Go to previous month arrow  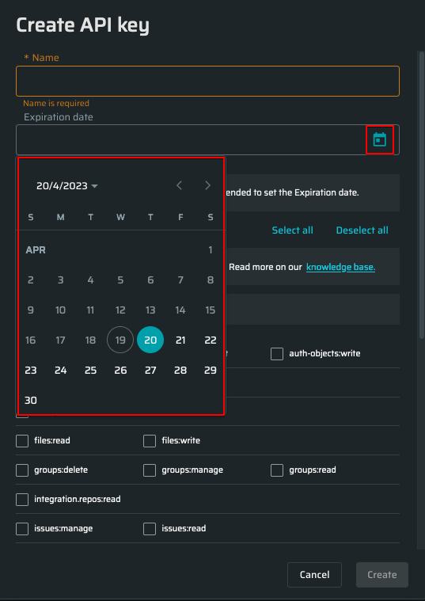[179, 185]
